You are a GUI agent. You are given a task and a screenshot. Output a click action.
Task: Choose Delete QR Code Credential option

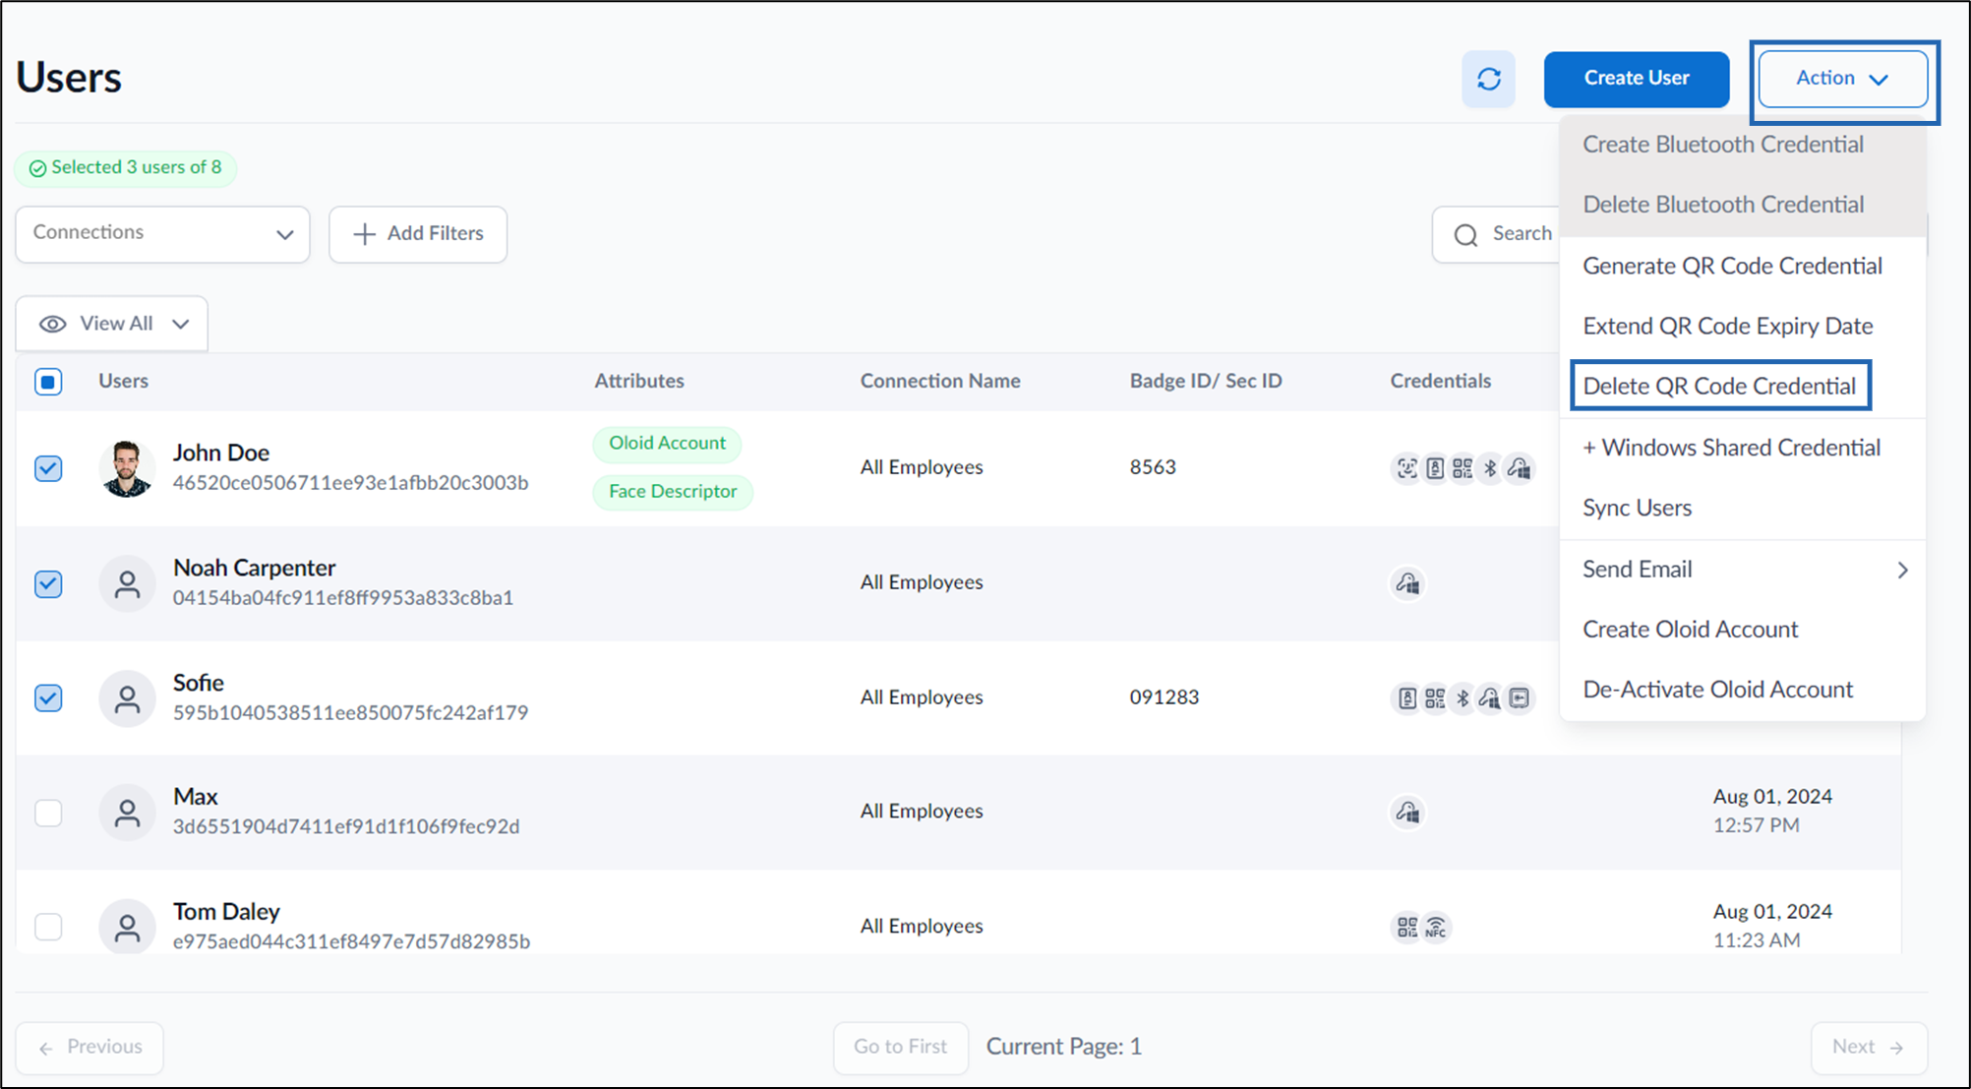coord(1719,386)
